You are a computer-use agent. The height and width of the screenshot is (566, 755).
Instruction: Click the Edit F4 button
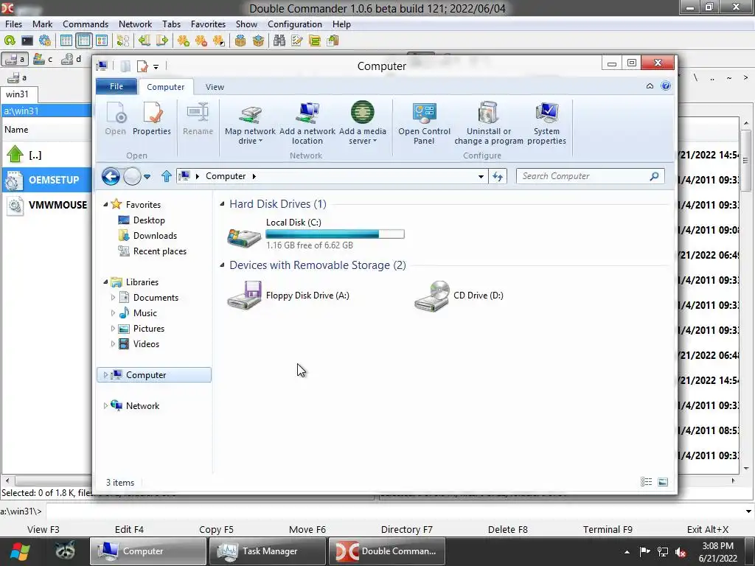pyautogui.click(x=129, y=529)
